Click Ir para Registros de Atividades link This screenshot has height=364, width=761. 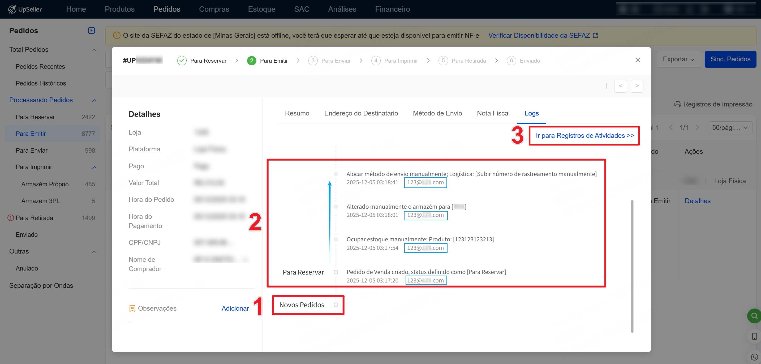tap(585, 136)
